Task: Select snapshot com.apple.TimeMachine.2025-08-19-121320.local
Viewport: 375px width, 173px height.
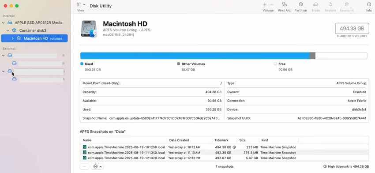Action: [126, 158]
